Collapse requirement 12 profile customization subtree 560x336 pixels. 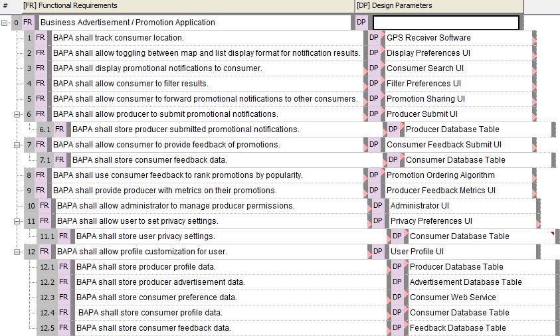[17, 252]
